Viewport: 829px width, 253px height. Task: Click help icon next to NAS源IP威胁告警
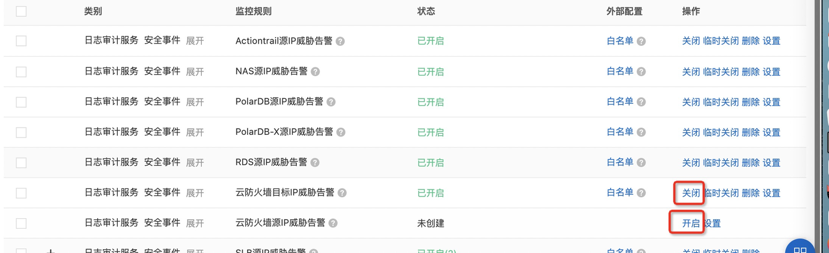tap(315, 72)
